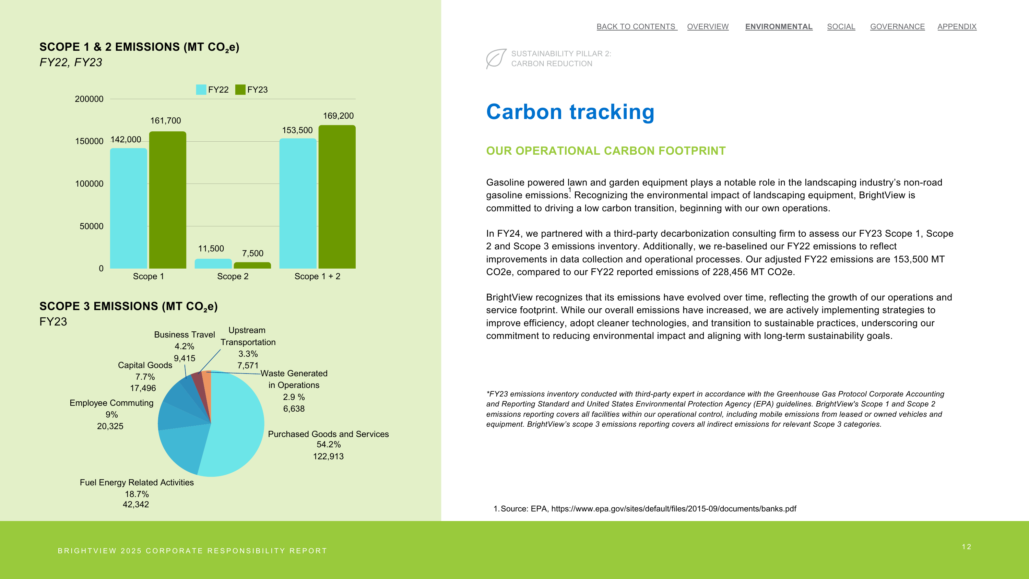This screenshot has width=1029, height=579.
Task: Click the 122,913 pie value
Action: point(328,456)
